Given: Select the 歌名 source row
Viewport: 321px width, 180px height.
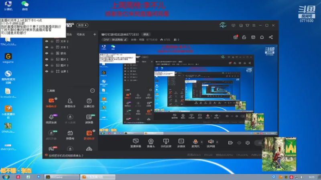Looking at the screenshot, I should 71,53.
